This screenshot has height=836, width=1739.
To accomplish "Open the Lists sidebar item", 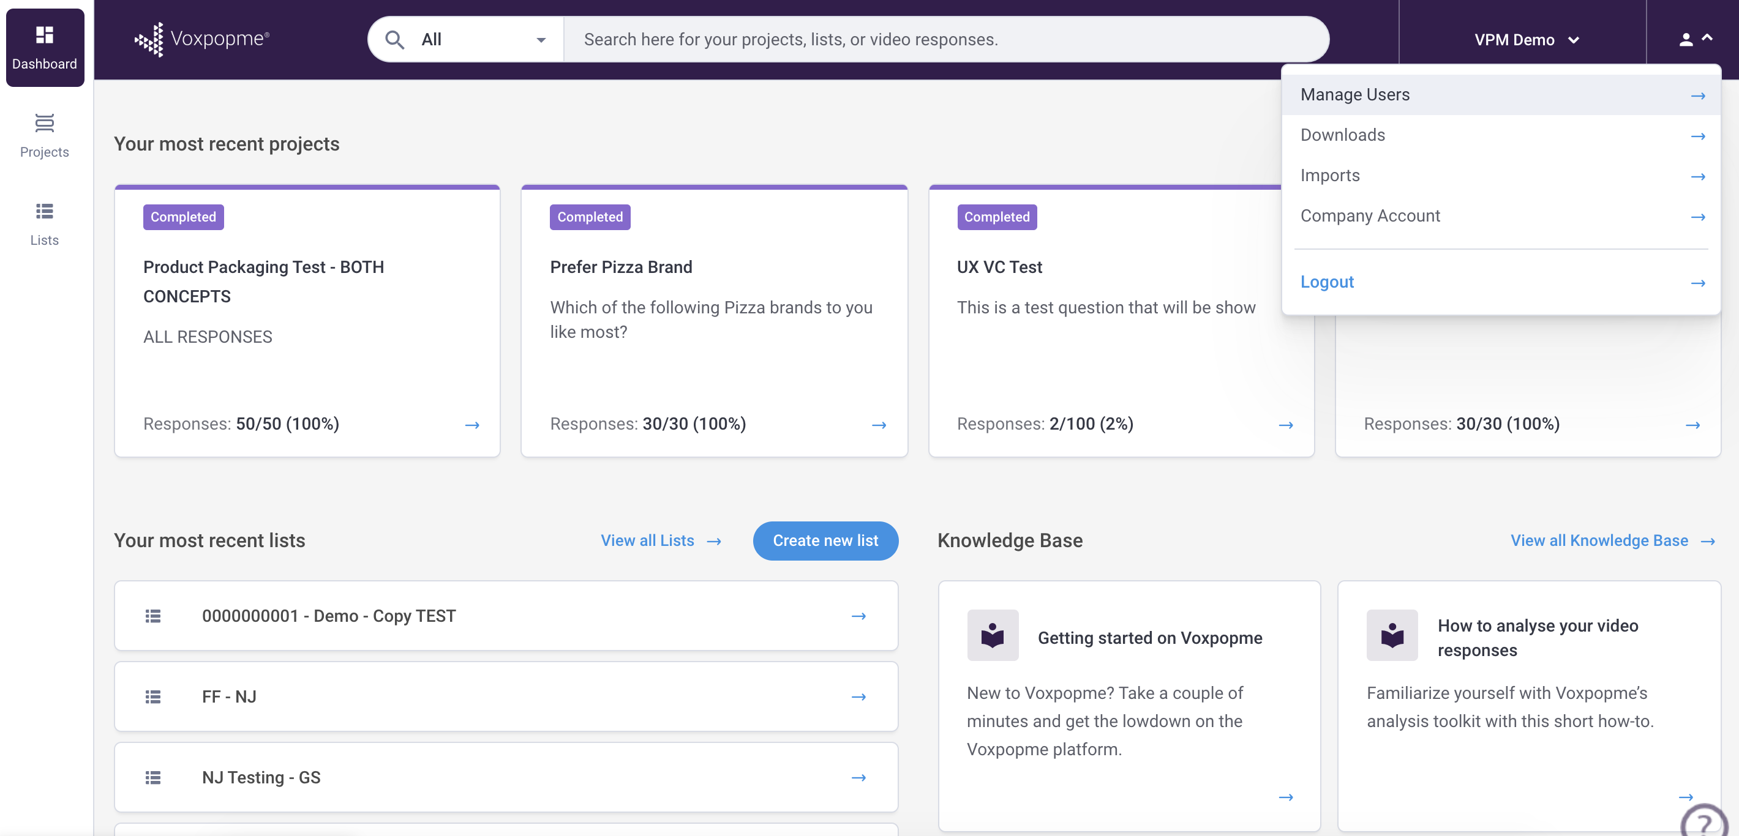I will (x=45, y=224).
